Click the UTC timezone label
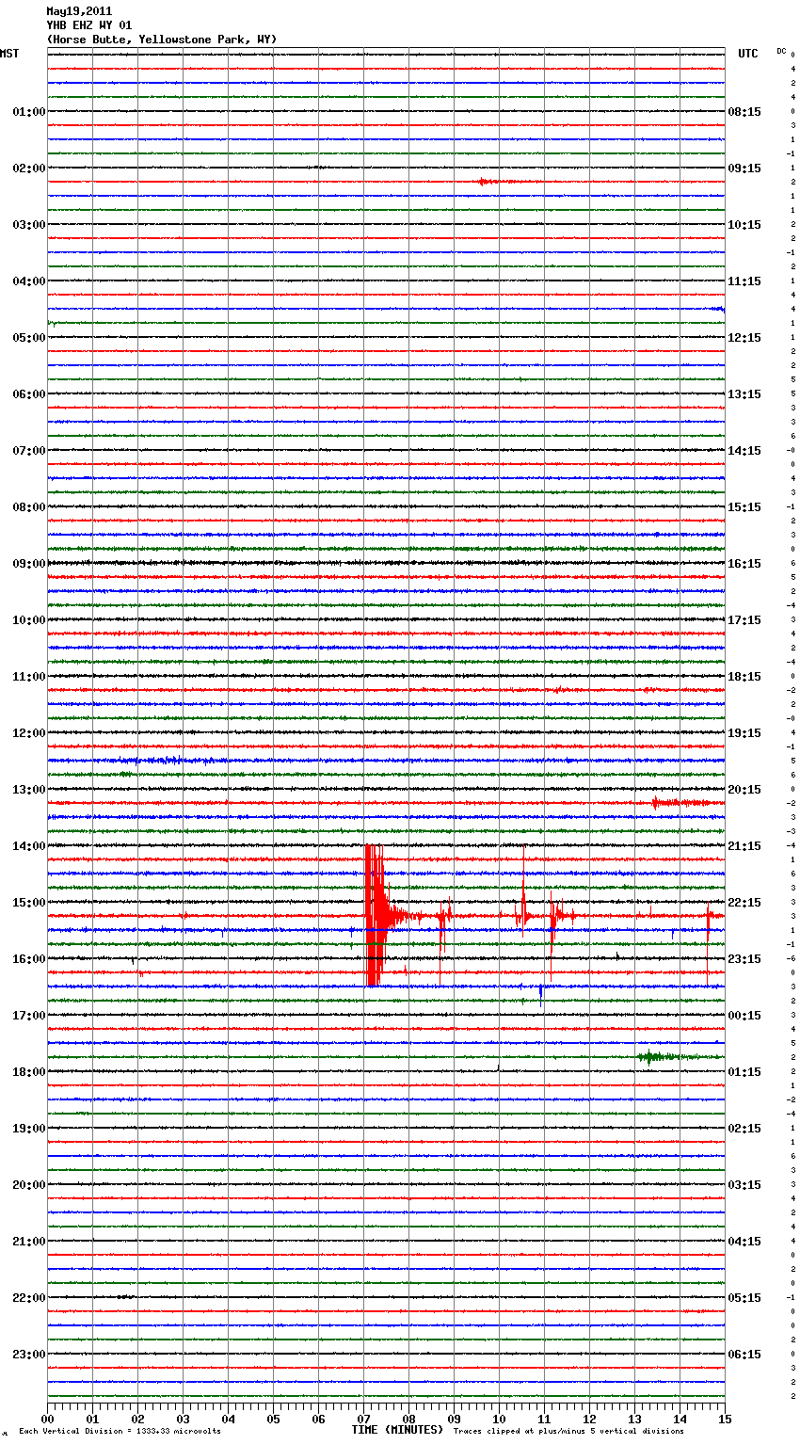Screen dimensions: 800x1444 [x=748, y=54]
